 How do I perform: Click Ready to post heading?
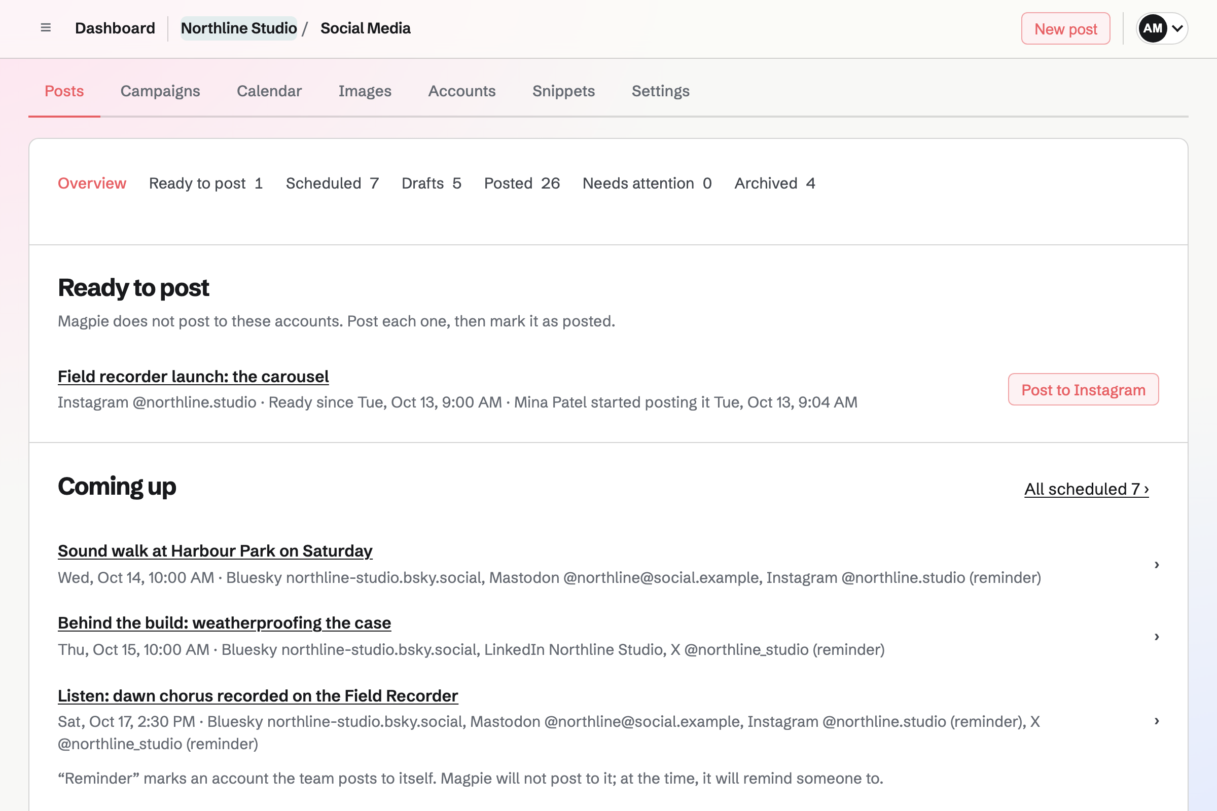(x=133, y=287)
